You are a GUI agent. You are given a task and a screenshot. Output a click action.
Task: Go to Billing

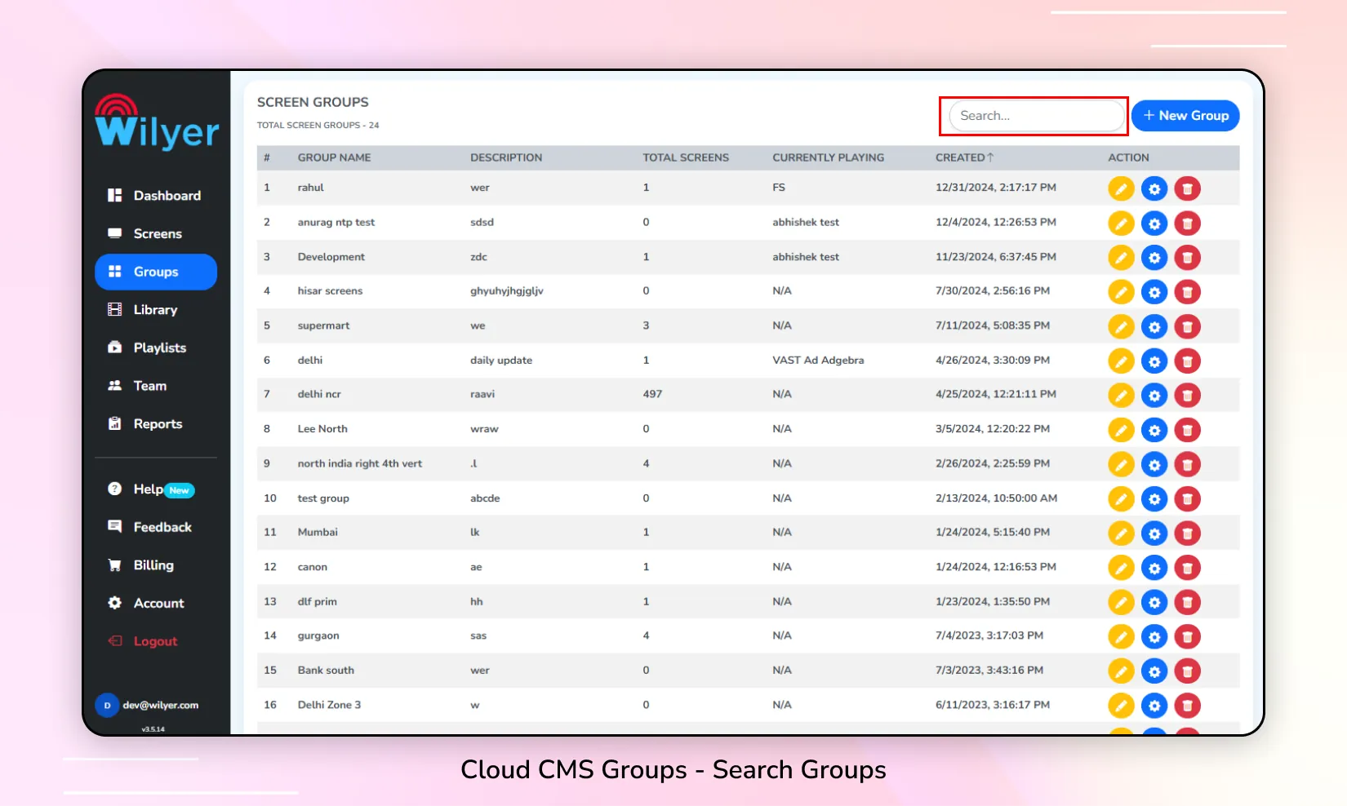click(155, 565)
